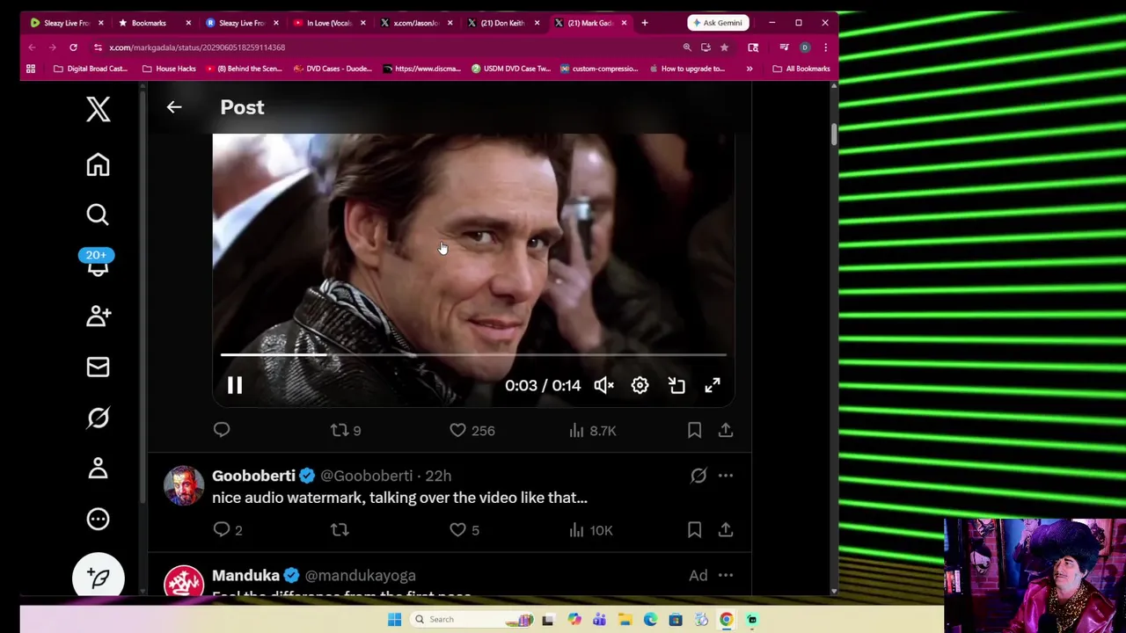
Task: Like the post with 256 likes
Action: (472, 430)
